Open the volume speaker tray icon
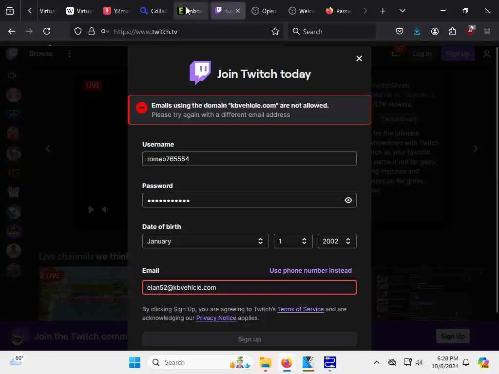The height and width of the screenshot is (374, 499). click(x=419, y=362)
